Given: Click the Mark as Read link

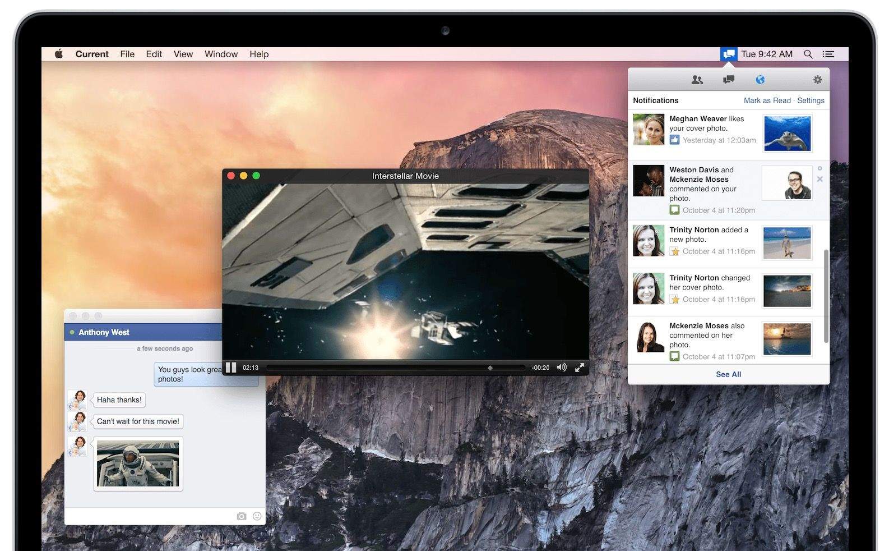Looking at the screenshot, I should point(767,100).
